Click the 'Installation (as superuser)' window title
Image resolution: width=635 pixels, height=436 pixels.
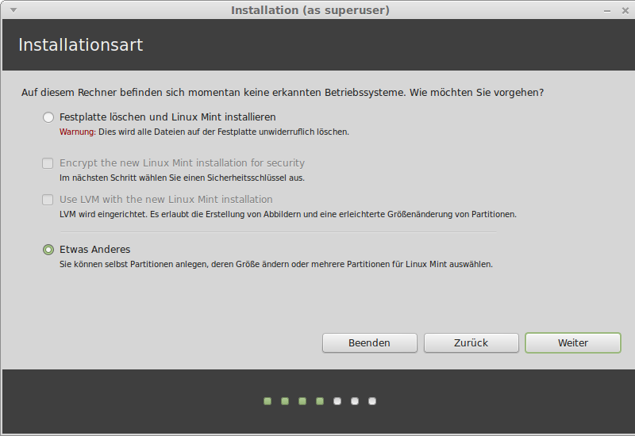[x=310, y=10]
